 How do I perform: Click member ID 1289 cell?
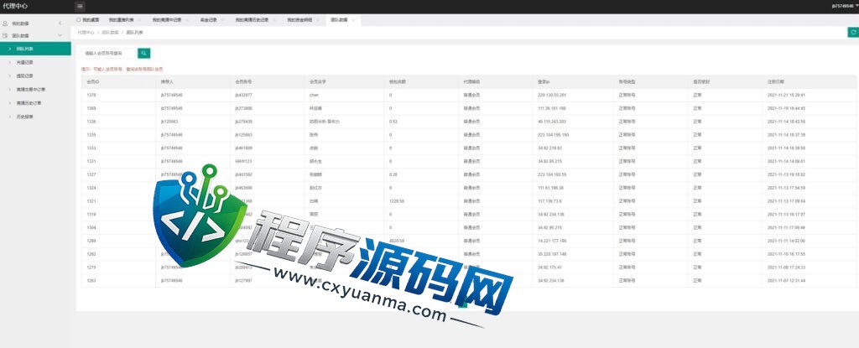coord(91,241)
